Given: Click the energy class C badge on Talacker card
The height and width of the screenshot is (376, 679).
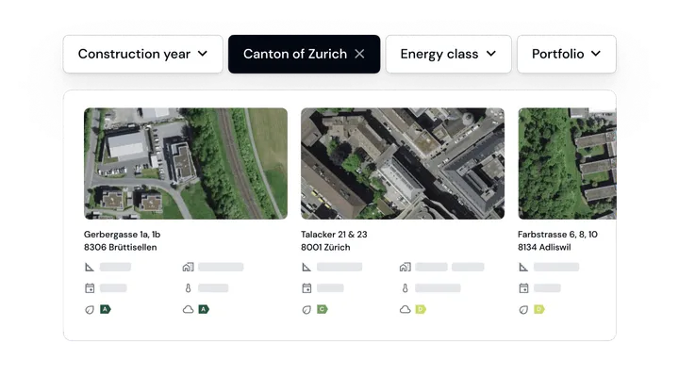Looking at the screenshot, I should click(323, 309).
